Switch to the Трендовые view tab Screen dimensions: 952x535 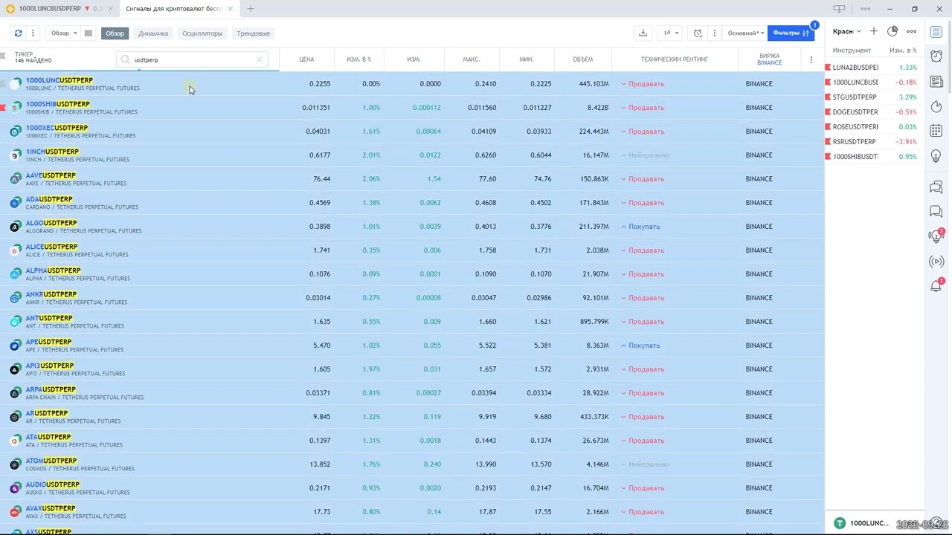(x=253, y=33)
